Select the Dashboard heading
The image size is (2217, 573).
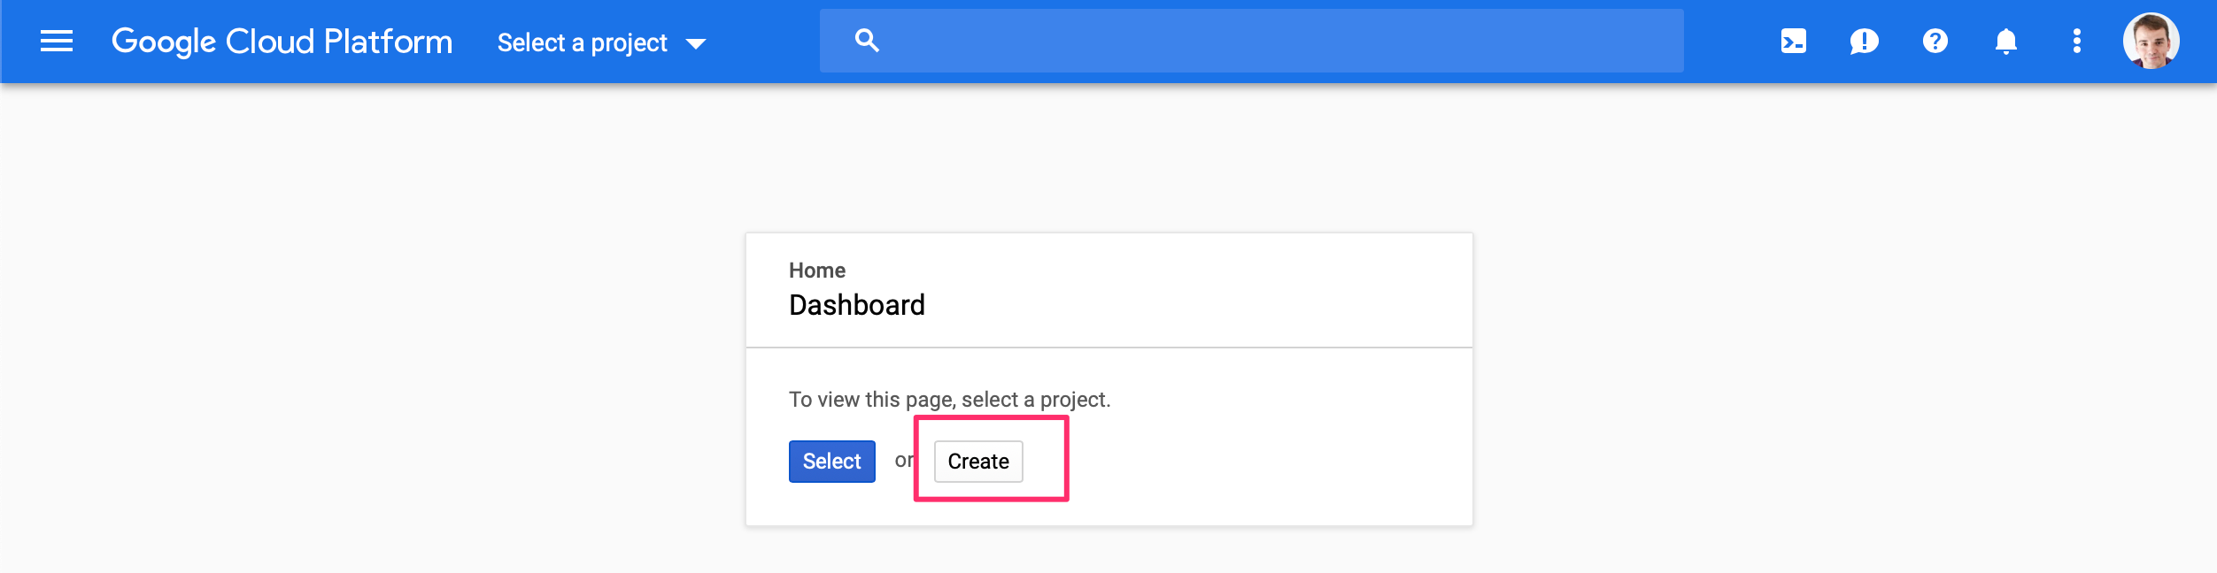pos(857,305)
